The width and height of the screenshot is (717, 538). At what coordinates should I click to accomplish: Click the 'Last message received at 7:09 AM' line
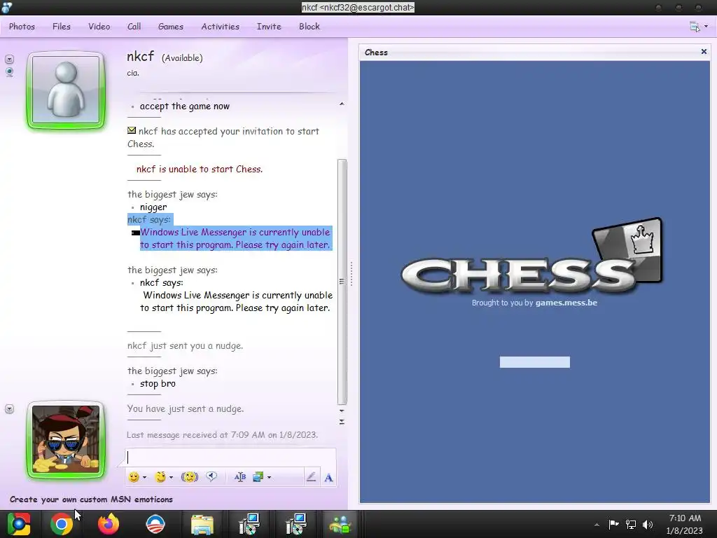pyautogui.click(x=222, y=434)
